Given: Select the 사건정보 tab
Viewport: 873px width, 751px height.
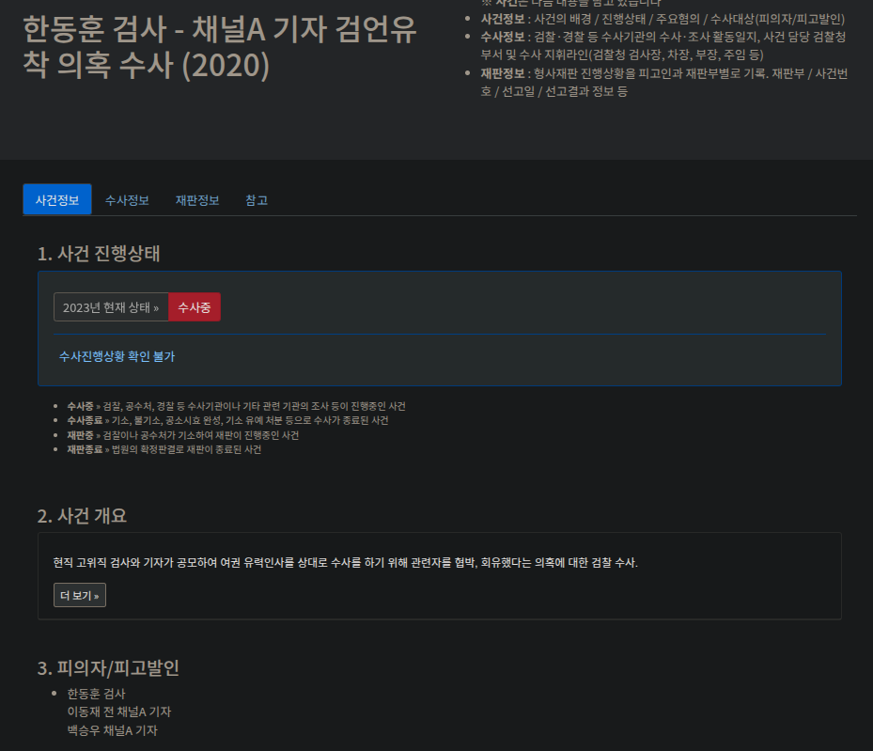Looking at the screenshot, I should [x=57, y=200].
